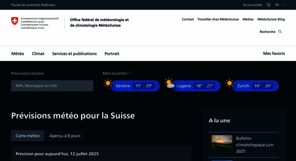Viewport: 296px width, 161px height.
Task: Click Prévision pour aujourd'hui, 12 juillet 2025
Action: [57, 154]
